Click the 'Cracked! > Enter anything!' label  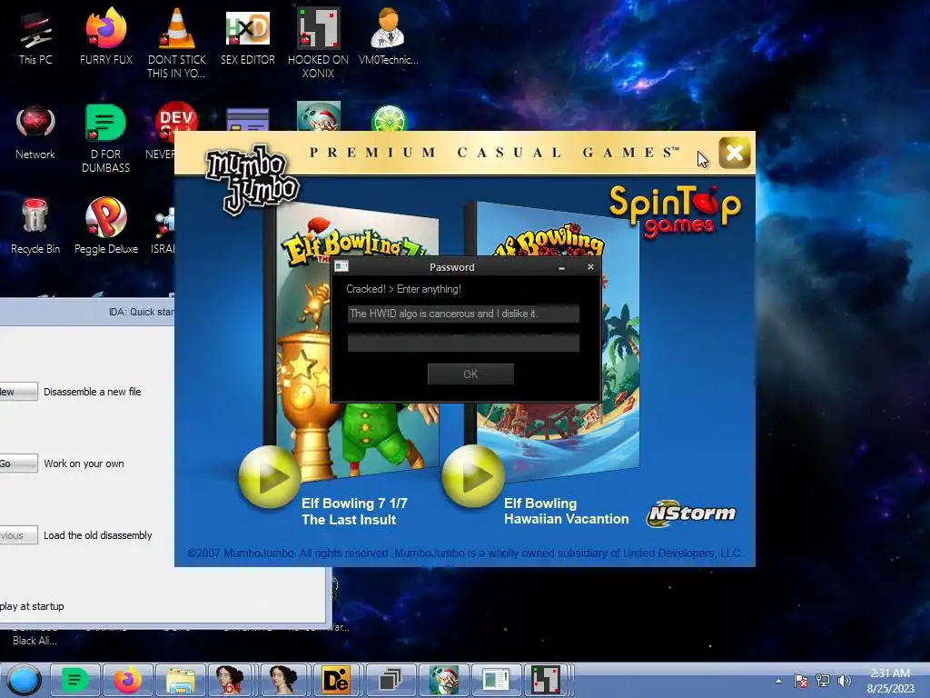pos(403,289)
